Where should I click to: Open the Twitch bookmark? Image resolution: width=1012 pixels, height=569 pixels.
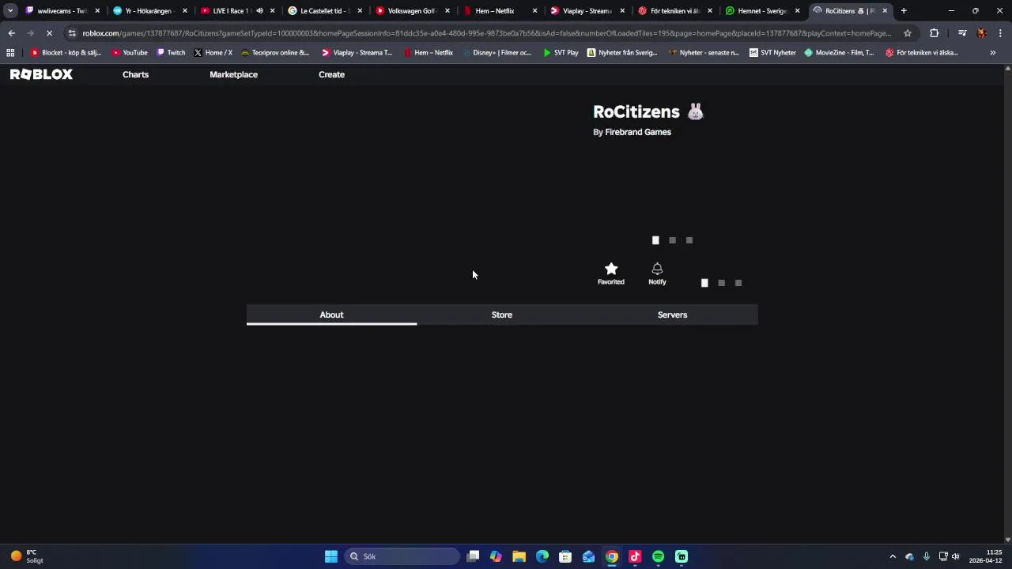(x=171, y=52)
